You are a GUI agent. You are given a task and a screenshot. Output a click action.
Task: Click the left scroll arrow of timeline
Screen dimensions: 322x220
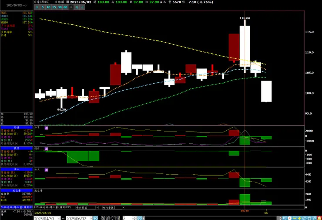[x=144, y=218]
